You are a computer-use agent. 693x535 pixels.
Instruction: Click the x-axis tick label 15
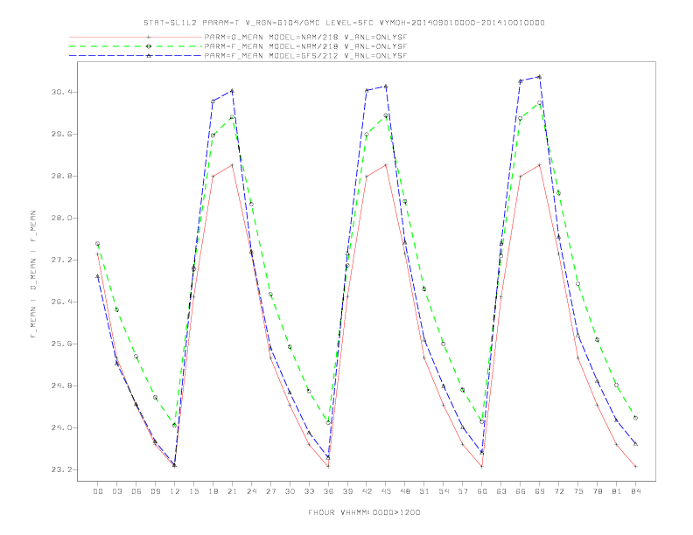pyautogui.click(x=193, y=491)
